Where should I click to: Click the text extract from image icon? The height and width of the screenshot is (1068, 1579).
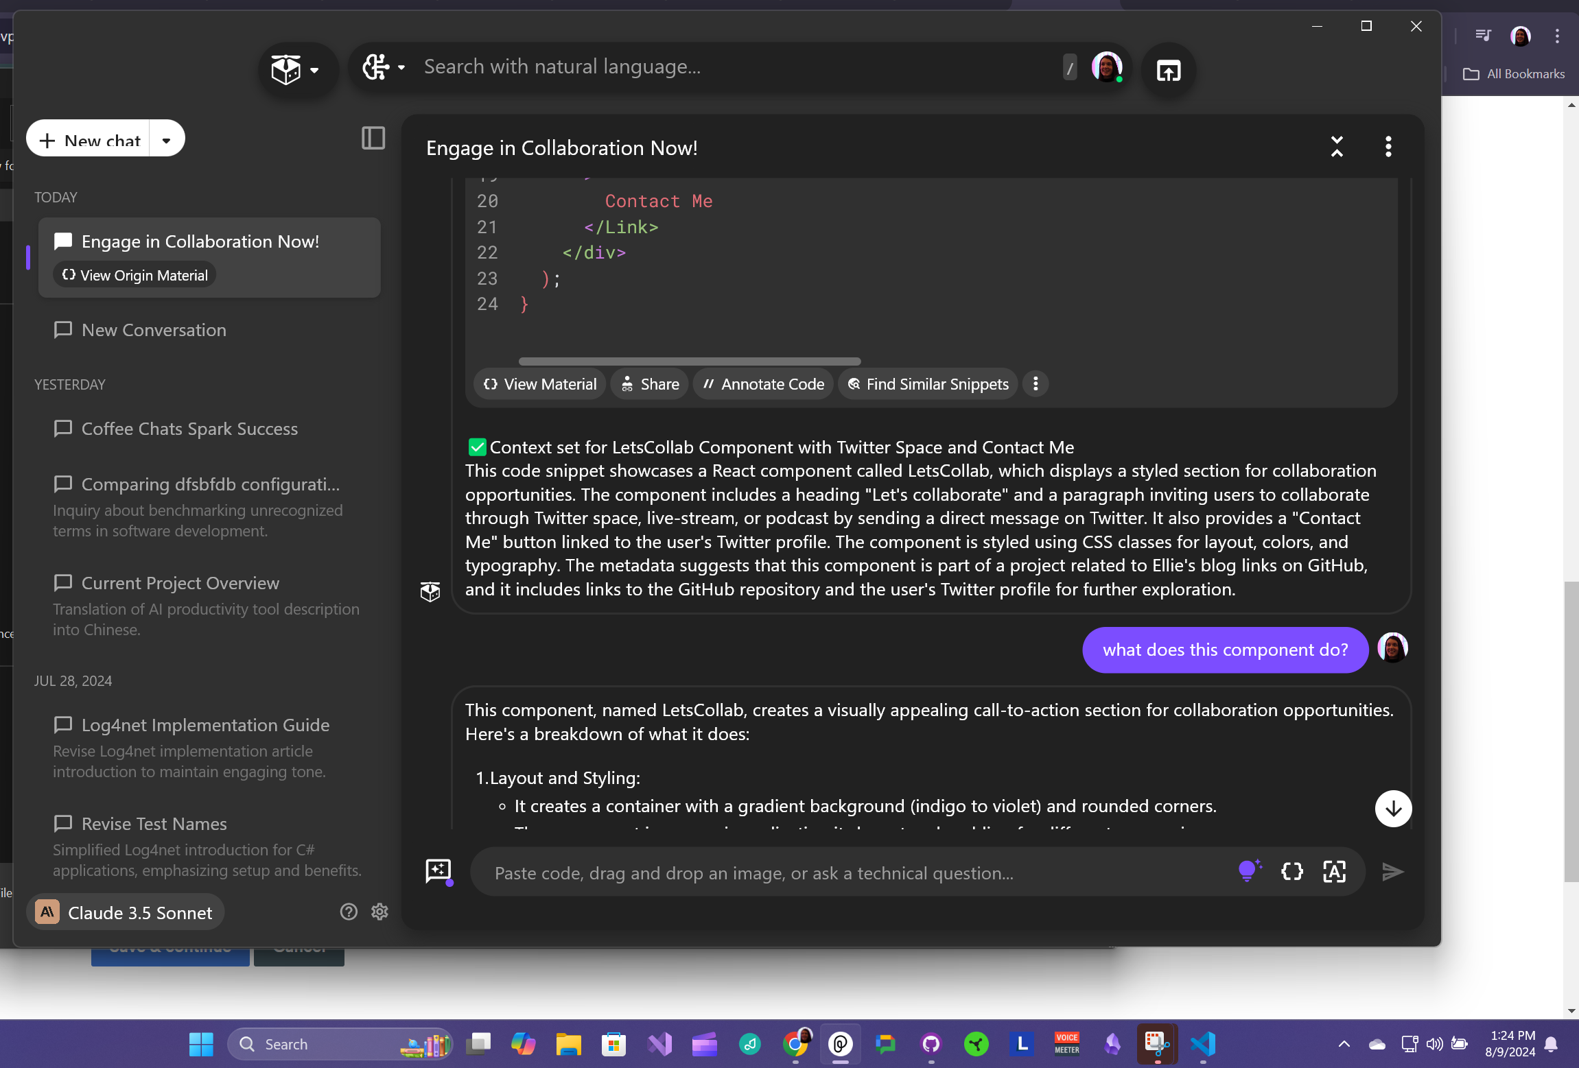pyautogui.click(x=1334, y=871)
